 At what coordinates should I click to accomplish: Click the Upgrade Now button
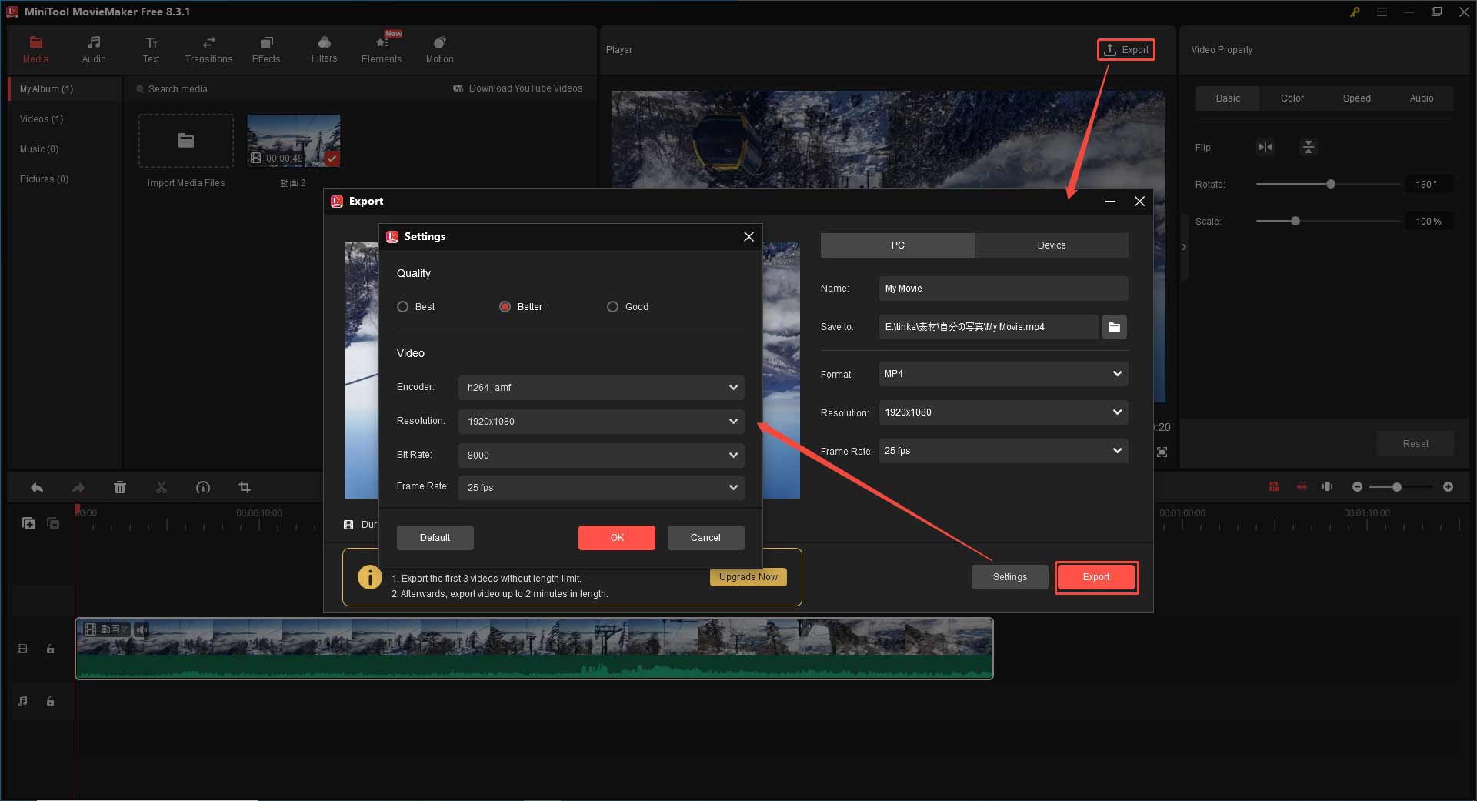(747, 576)
